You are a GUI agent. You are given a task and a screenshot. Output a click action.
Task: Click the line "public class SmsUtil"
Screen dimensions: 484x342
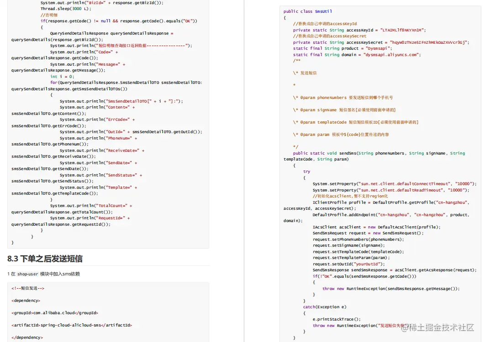coord(308,11)
